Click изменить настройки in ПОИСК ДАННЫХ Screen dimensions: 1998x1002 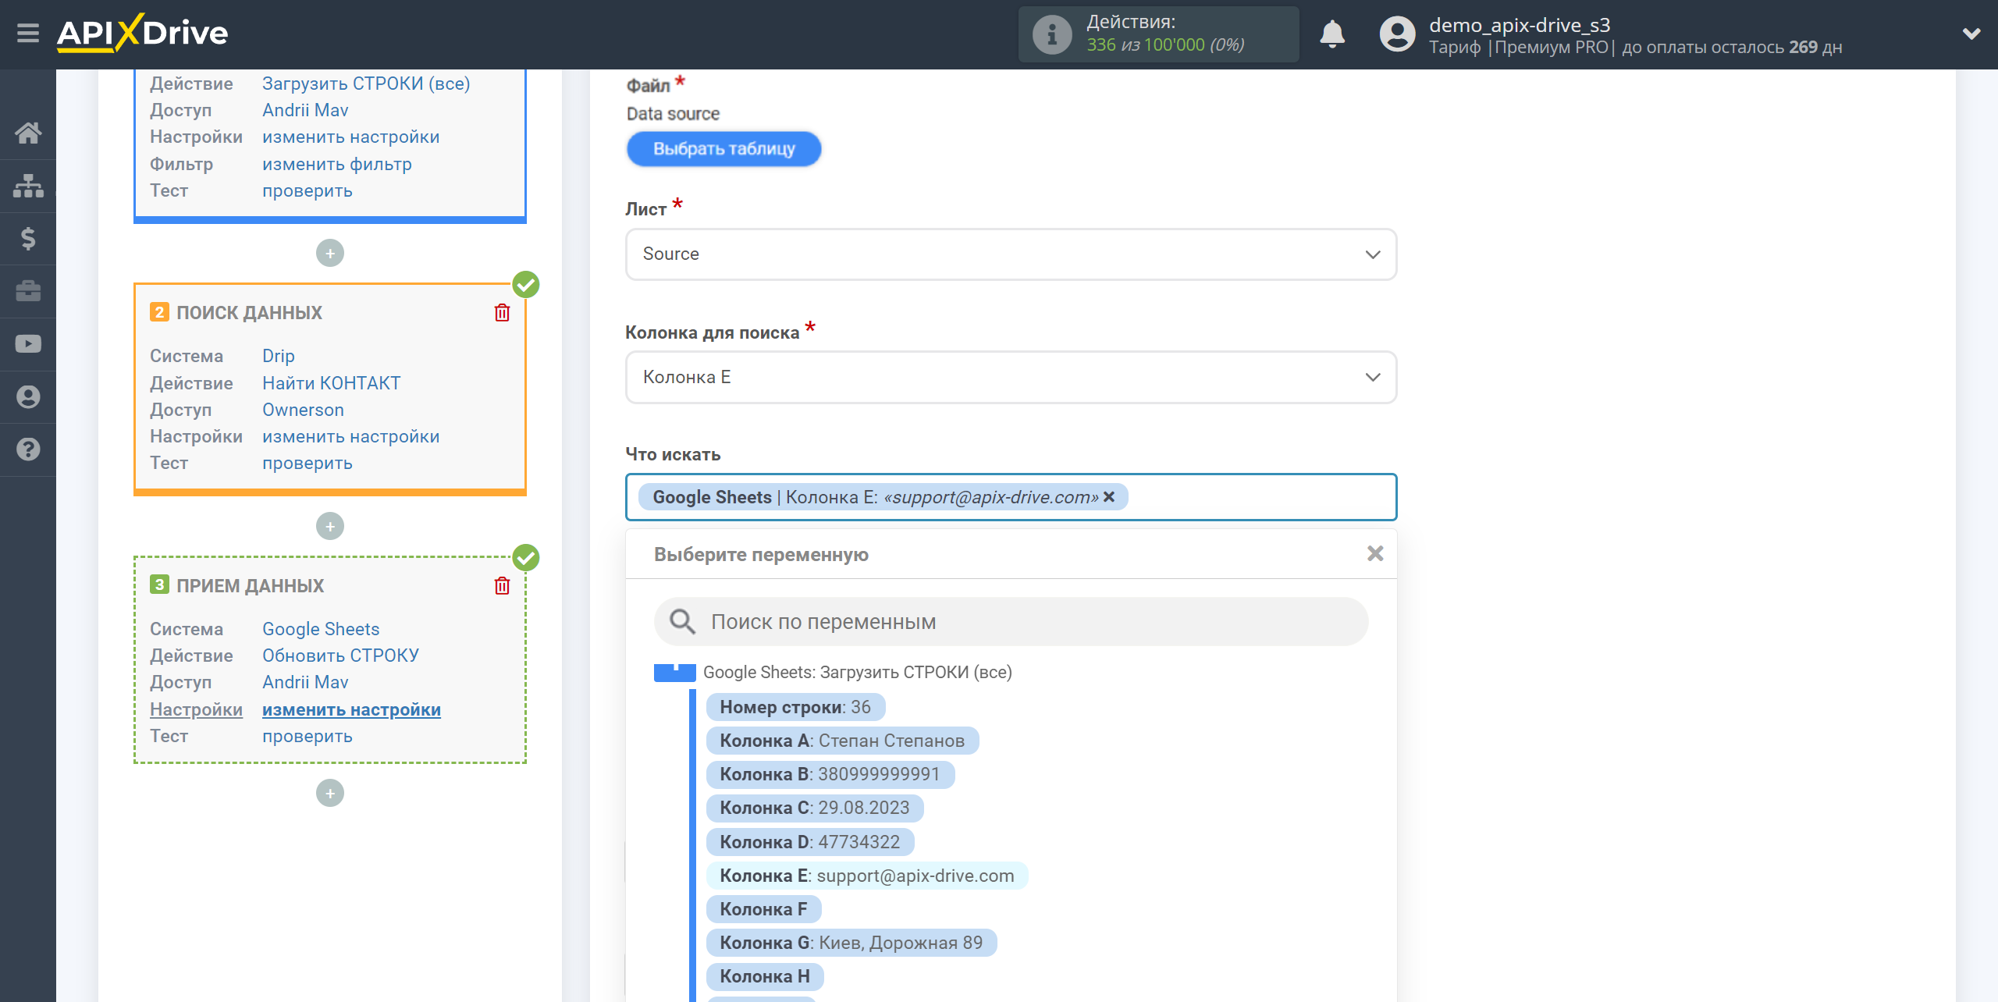[x=351, y=436]
